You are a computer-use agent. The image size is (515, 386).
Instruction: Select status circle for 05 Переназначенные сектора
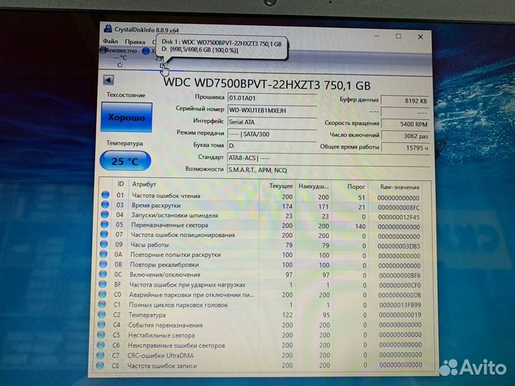pos(104,224)
